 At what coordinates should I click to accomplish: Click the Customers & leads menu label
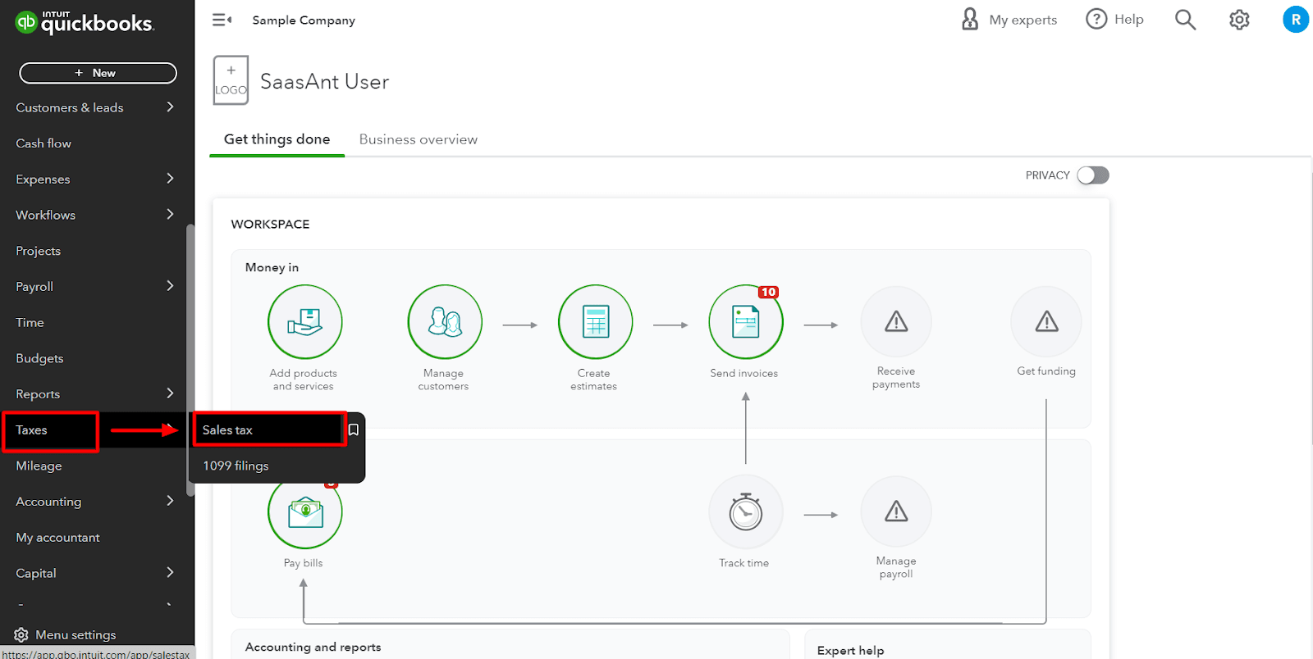coord(70,107)
